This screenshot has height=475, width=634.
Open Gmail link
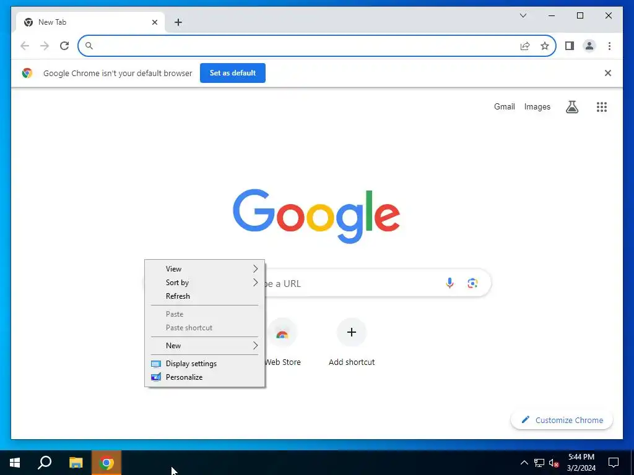click(504, 106)
